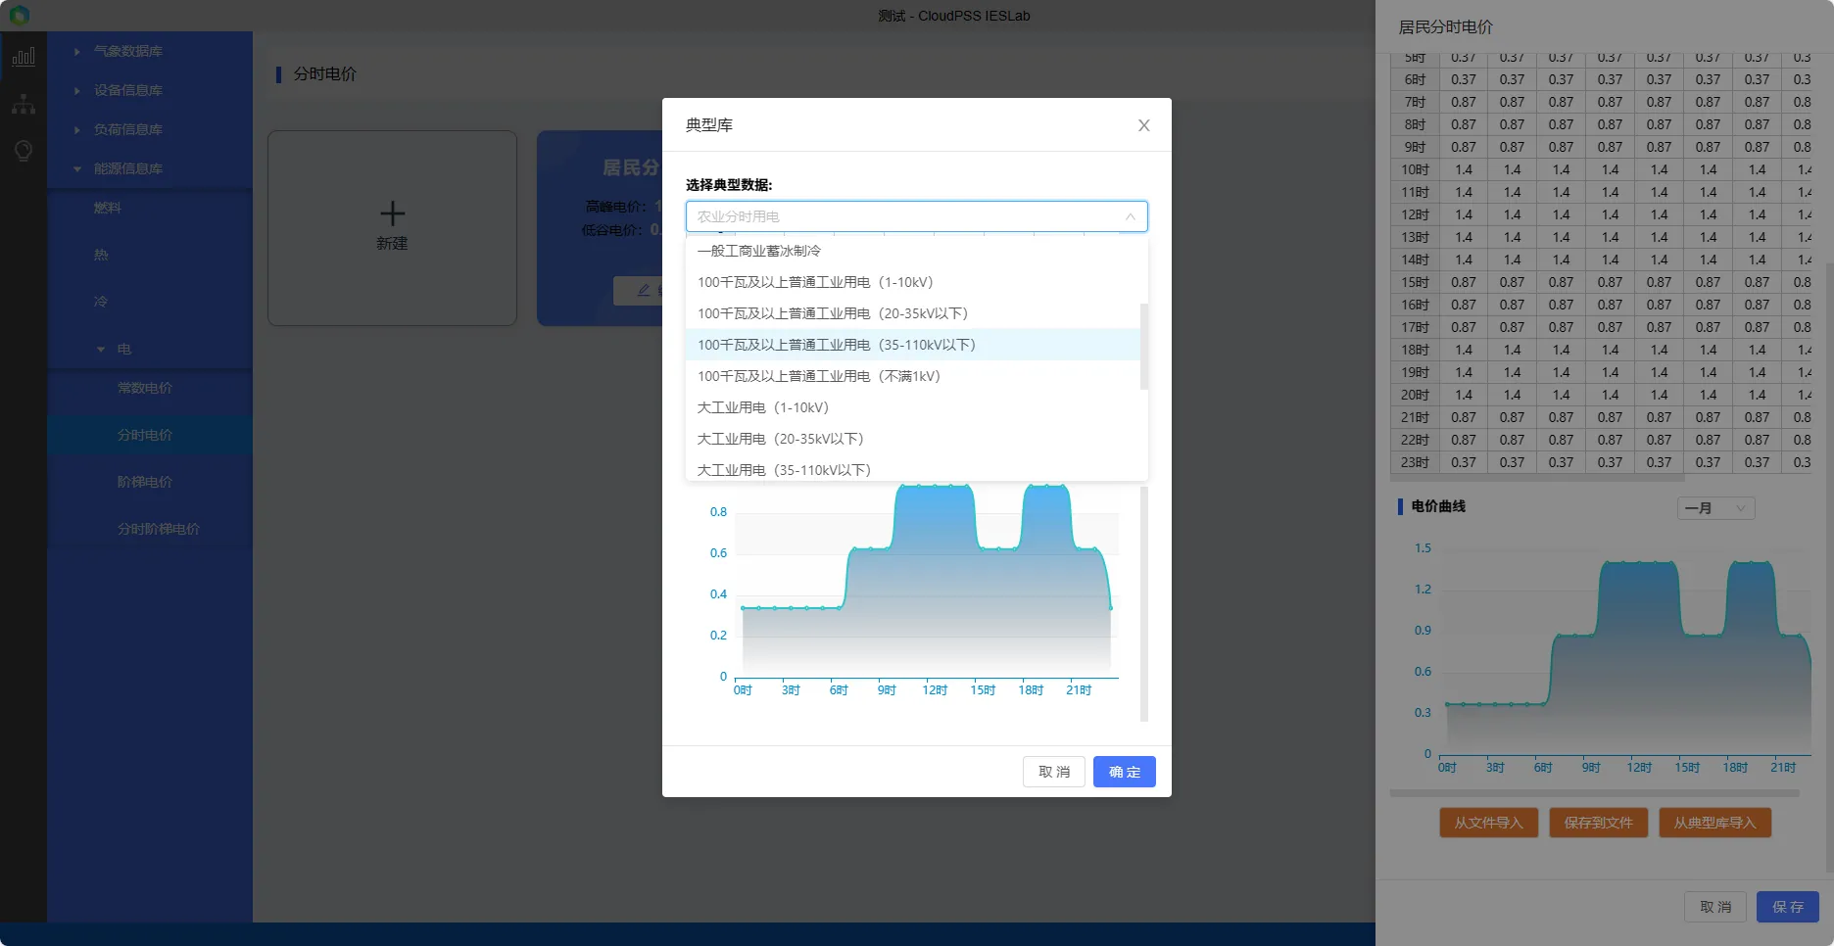Image resolution: width=1834 pixels, height=946 pixels.
Task: Click the 从典型库导入 button
Action: pyautogui.click(x=1714, y=823)
